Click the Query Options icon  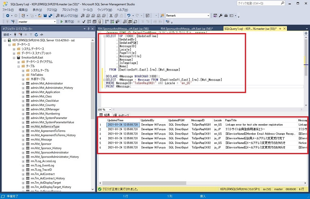click(x=94, y=22)
